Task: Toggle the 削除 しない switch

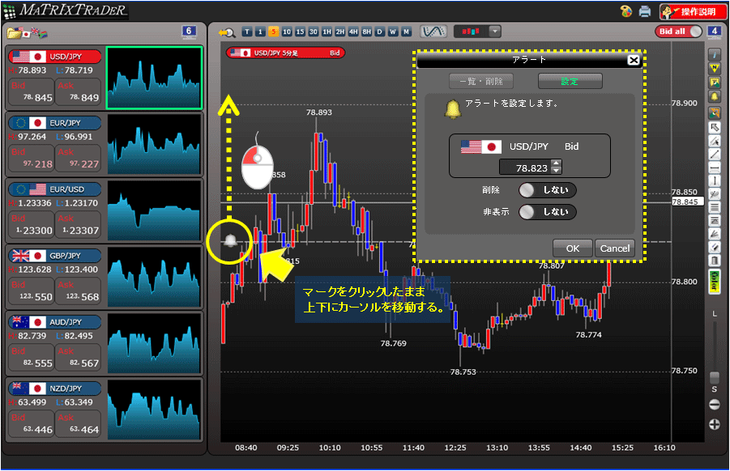Action: [x=548, y=189]
